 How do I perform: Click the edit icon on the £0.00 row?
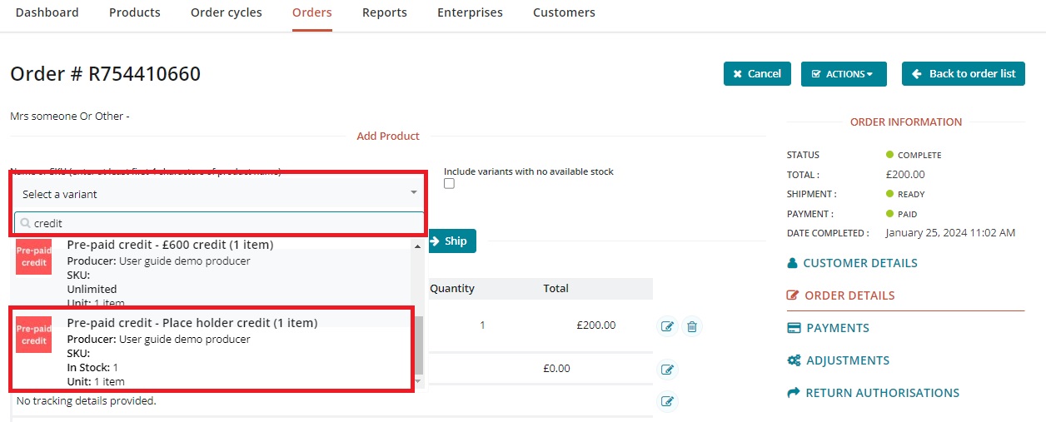click(667, 370)
